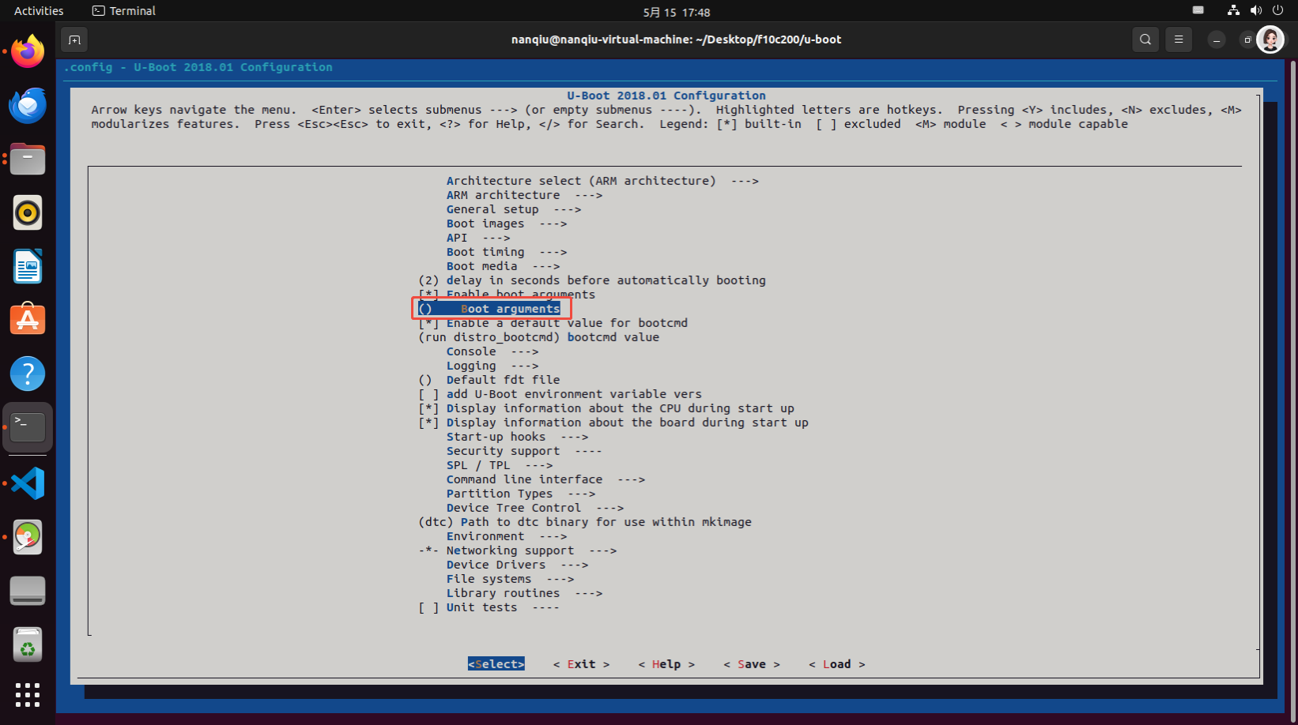Viewport: 1298px width, 725px height.
Task: Open a new terminal tab
Action: tap(74, 39)
